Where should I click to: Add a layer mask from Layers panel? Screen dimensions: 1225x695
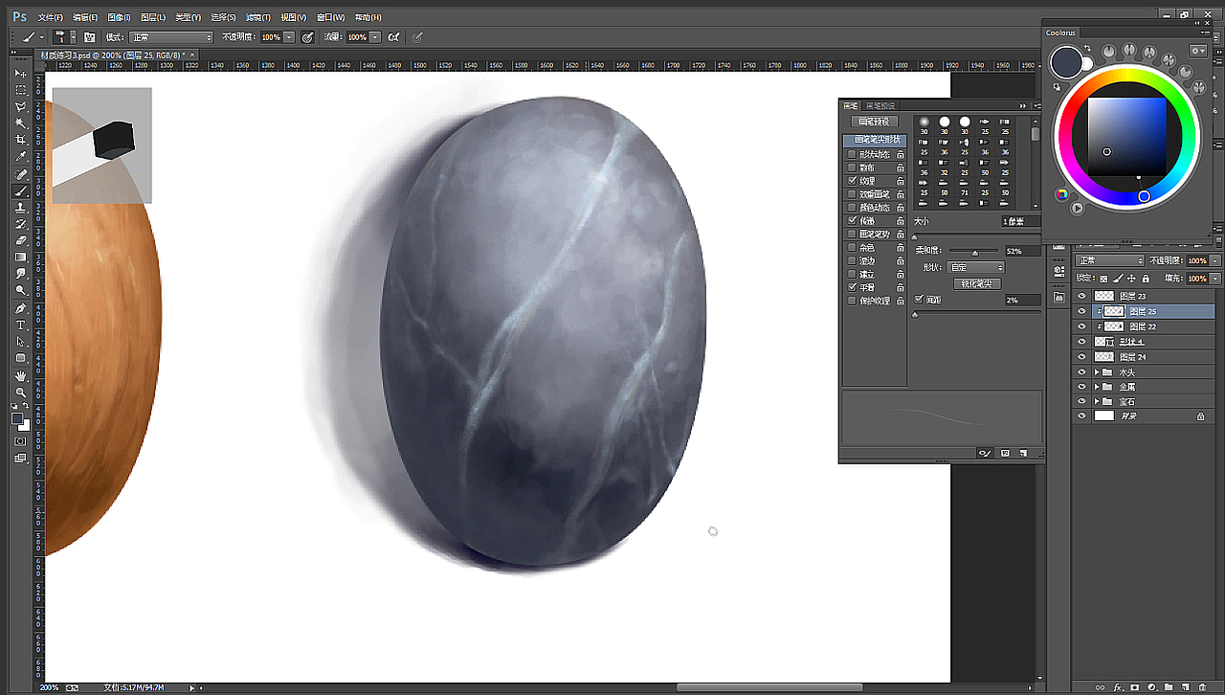pyautogui.click(x=1135, y=687)
